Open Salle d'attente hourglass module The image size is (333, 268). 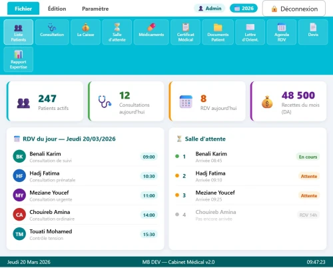click(117, 32)
